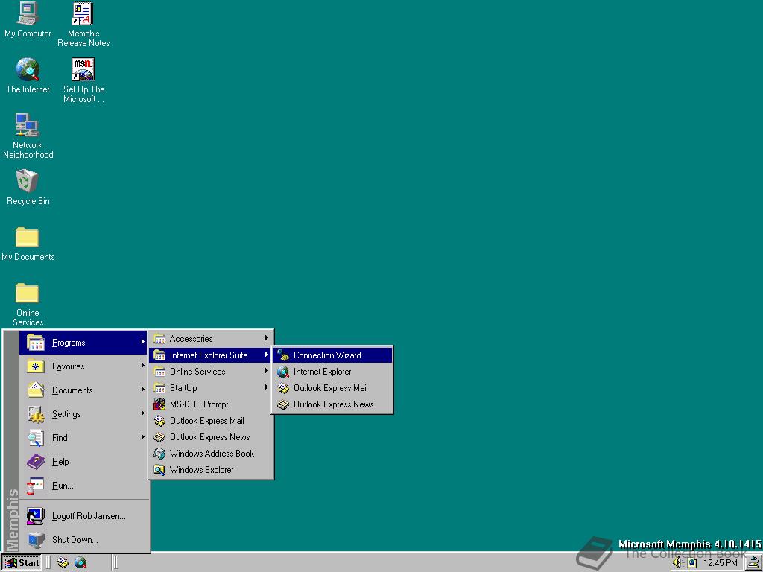Open Settings in the Start menu

point(84,414)
